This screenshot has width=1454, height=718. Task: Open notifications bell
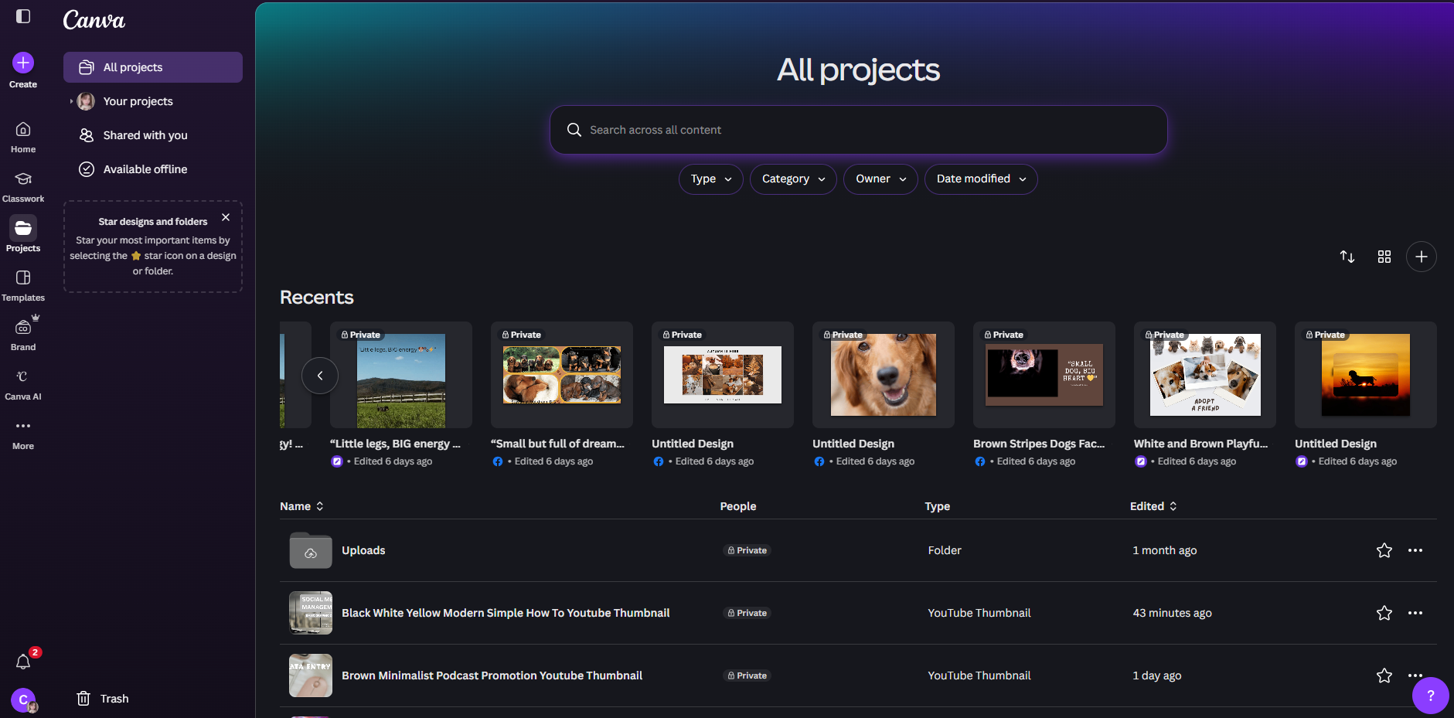point(24,662)
